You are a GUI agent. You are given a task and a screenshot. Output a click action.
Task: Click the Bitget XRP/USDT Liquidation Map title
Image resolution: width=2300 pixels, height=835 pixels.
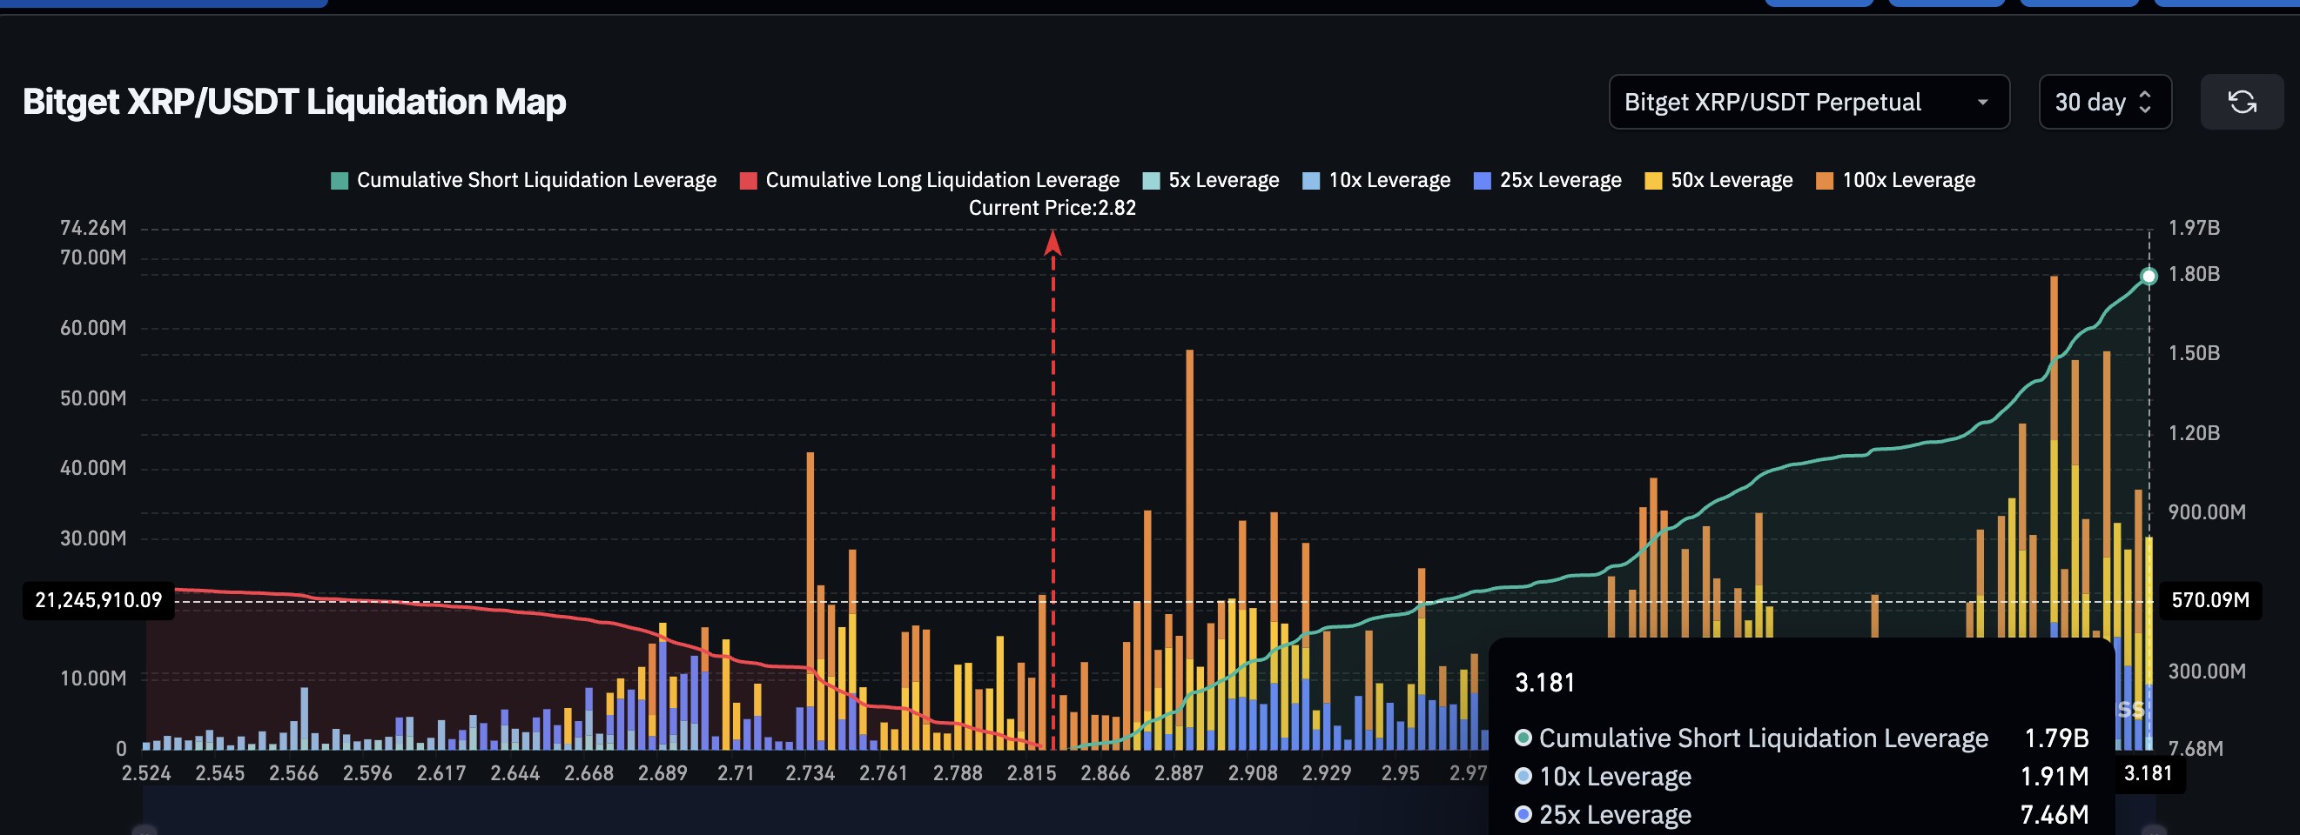[x=294, y=102]
